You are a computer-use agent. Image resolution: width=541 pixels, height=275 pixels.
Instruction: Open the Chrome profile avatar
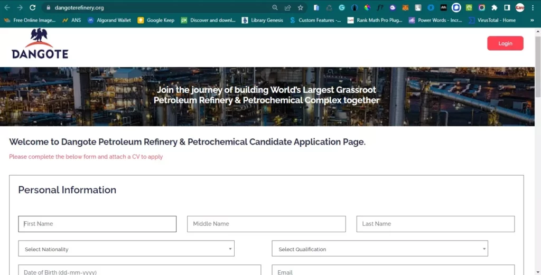[520, 7]
